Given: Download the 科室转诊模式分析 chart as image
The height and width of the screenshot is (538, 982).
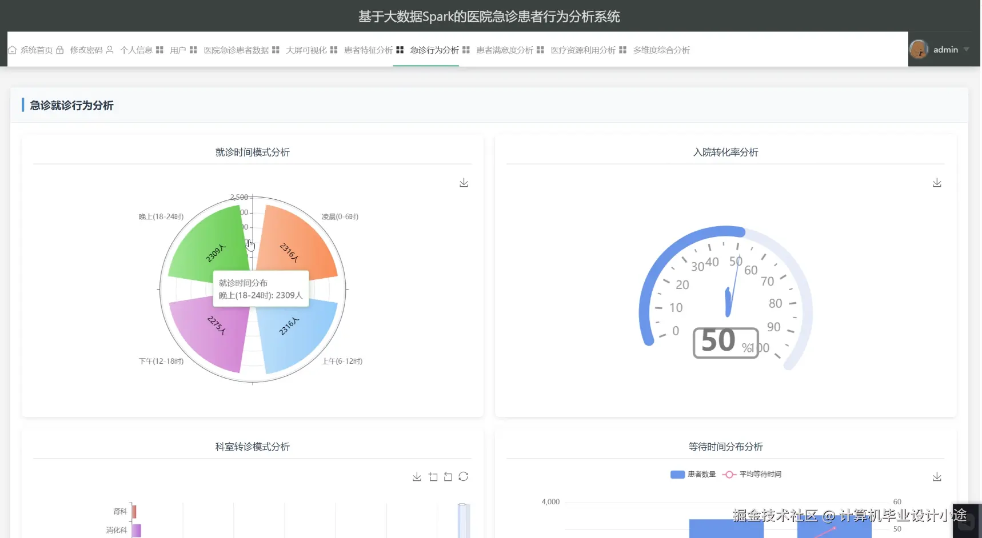Looking at the screenshot, I should tap(417, 476).
